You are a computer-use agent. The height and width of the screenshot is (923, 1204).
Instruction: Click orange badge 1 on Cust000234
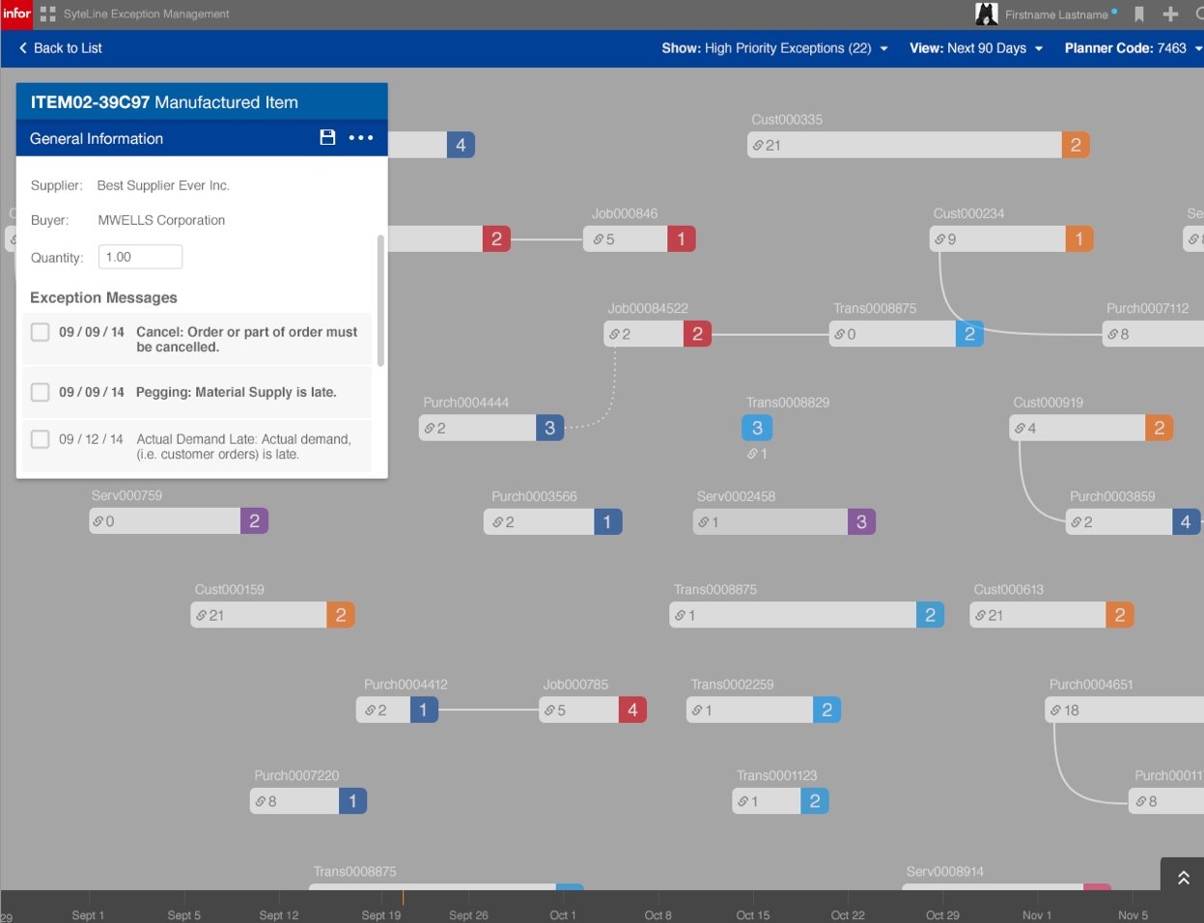point(1079,238)
